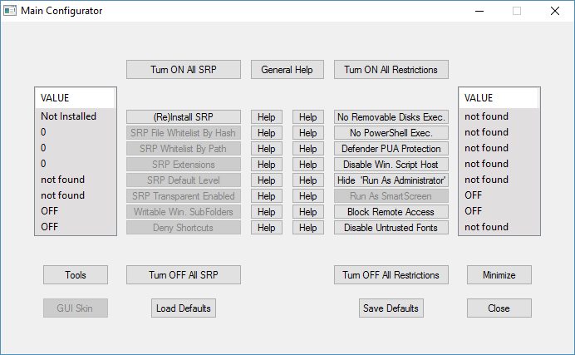The width and height of the screenshot is (575, 355).
Task: Click Disable Win. Script Host button
Action: pos(391,165)
